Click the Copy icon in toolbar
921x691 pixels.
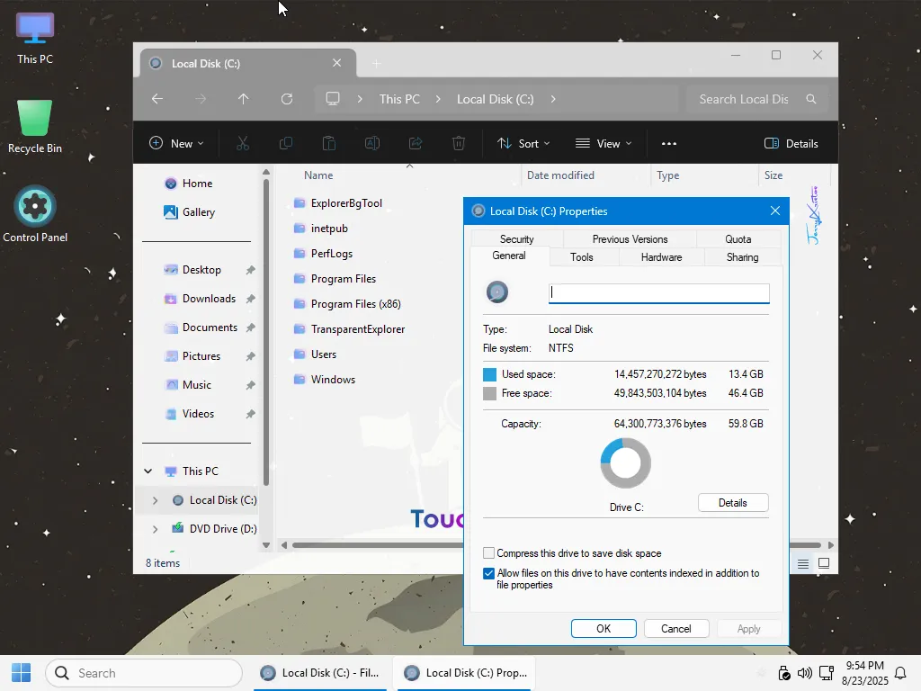point(286,143)
